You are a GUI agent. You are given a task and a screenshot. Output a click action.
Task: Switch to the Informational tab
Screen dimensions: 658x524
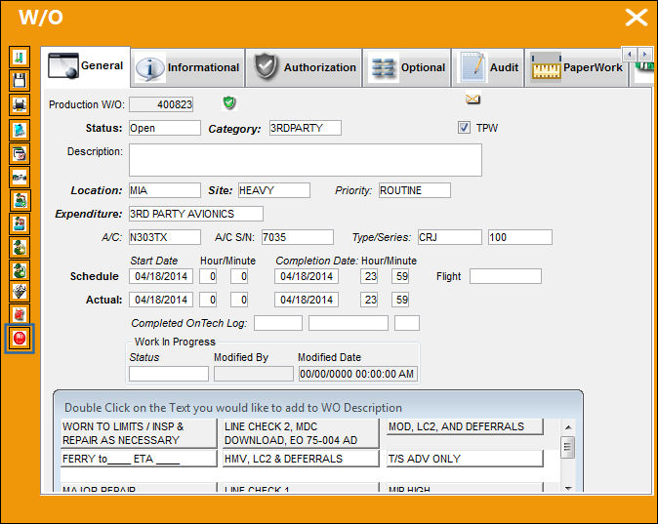coord(187,67)
